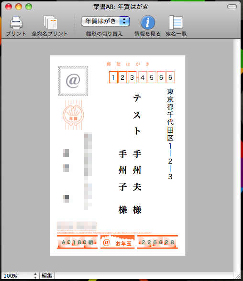This screenshot has width=243, height=281.
Task: Click the printer icon labeled プリント
Action: click(x=16, y=22)
